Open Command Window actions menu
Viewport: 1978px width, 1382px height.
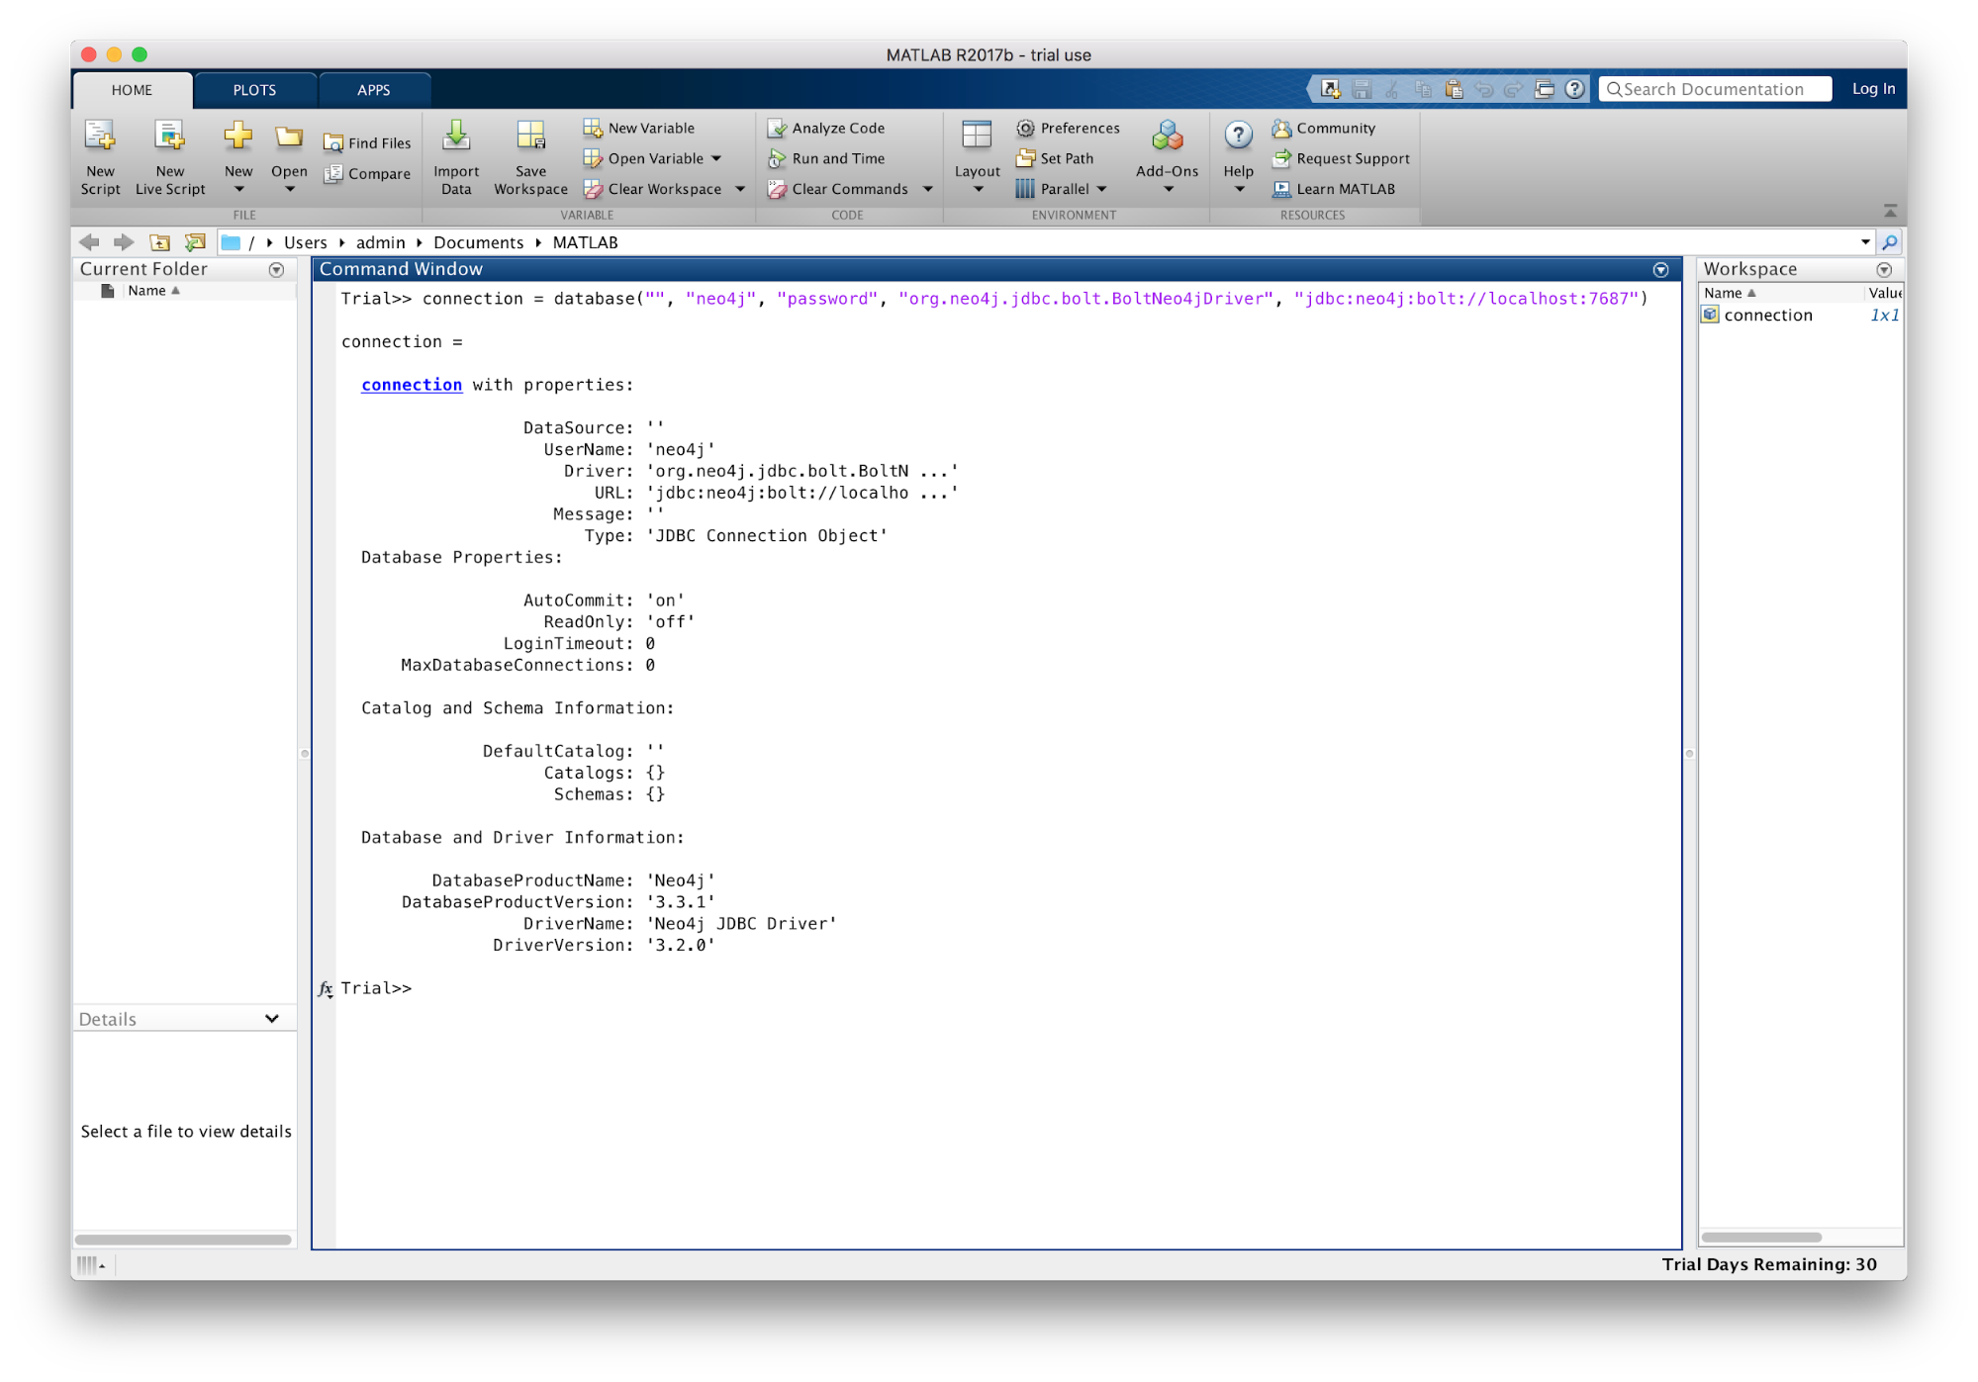point(1660,269)
